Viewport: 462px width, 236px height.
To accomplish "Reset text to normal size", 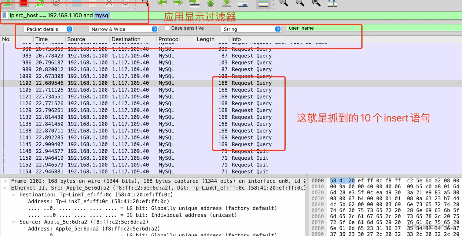I will click(316, 3).
